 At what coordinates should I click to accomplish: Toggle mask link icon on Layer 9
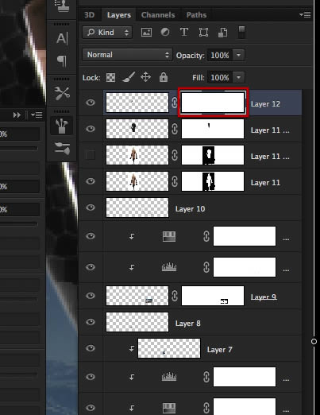(x=175, y=296)
